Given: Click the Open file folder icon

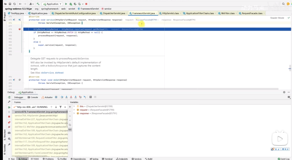Looking at the screenshot, I should click(x=5, y=4).
